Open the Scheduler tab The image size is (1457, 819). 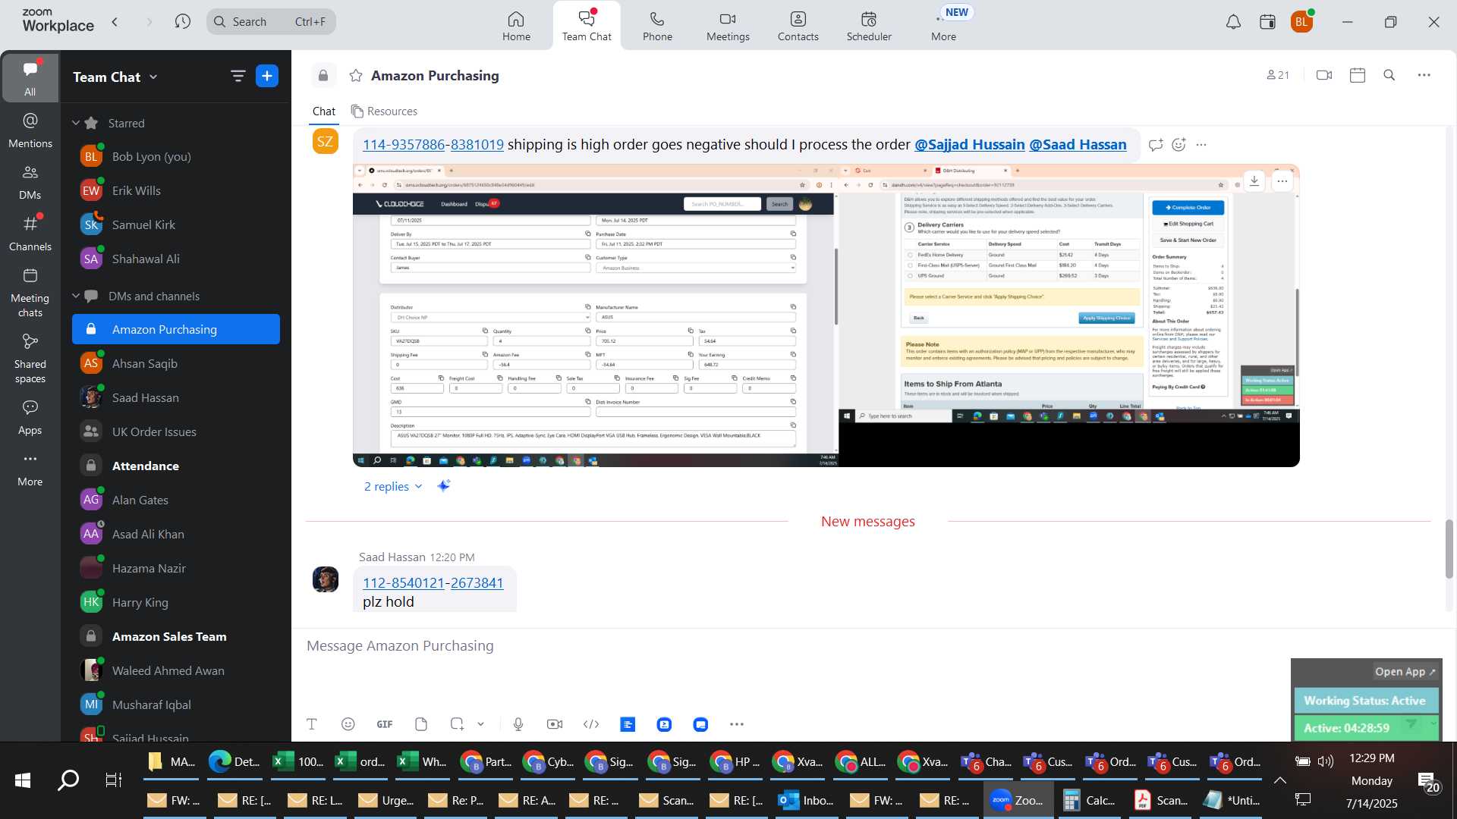[x=869, y=26]
